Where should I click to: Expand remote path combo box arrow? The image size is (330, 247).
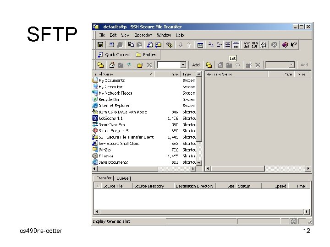pyautogui.click(x=291, y=65)
